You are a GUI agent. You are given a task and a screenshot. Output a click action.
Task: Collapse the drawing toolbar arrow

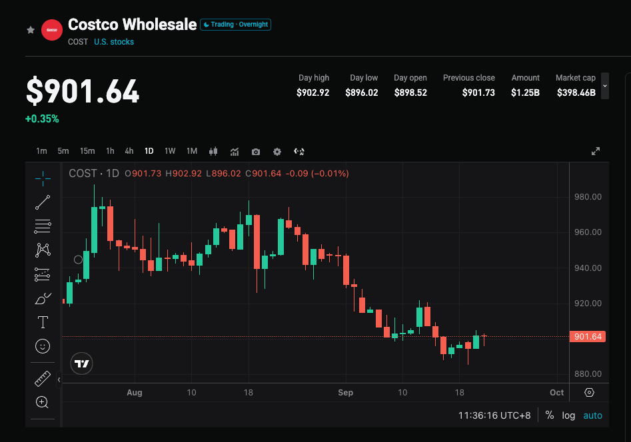pyautogui.click(x=59, y=379)
